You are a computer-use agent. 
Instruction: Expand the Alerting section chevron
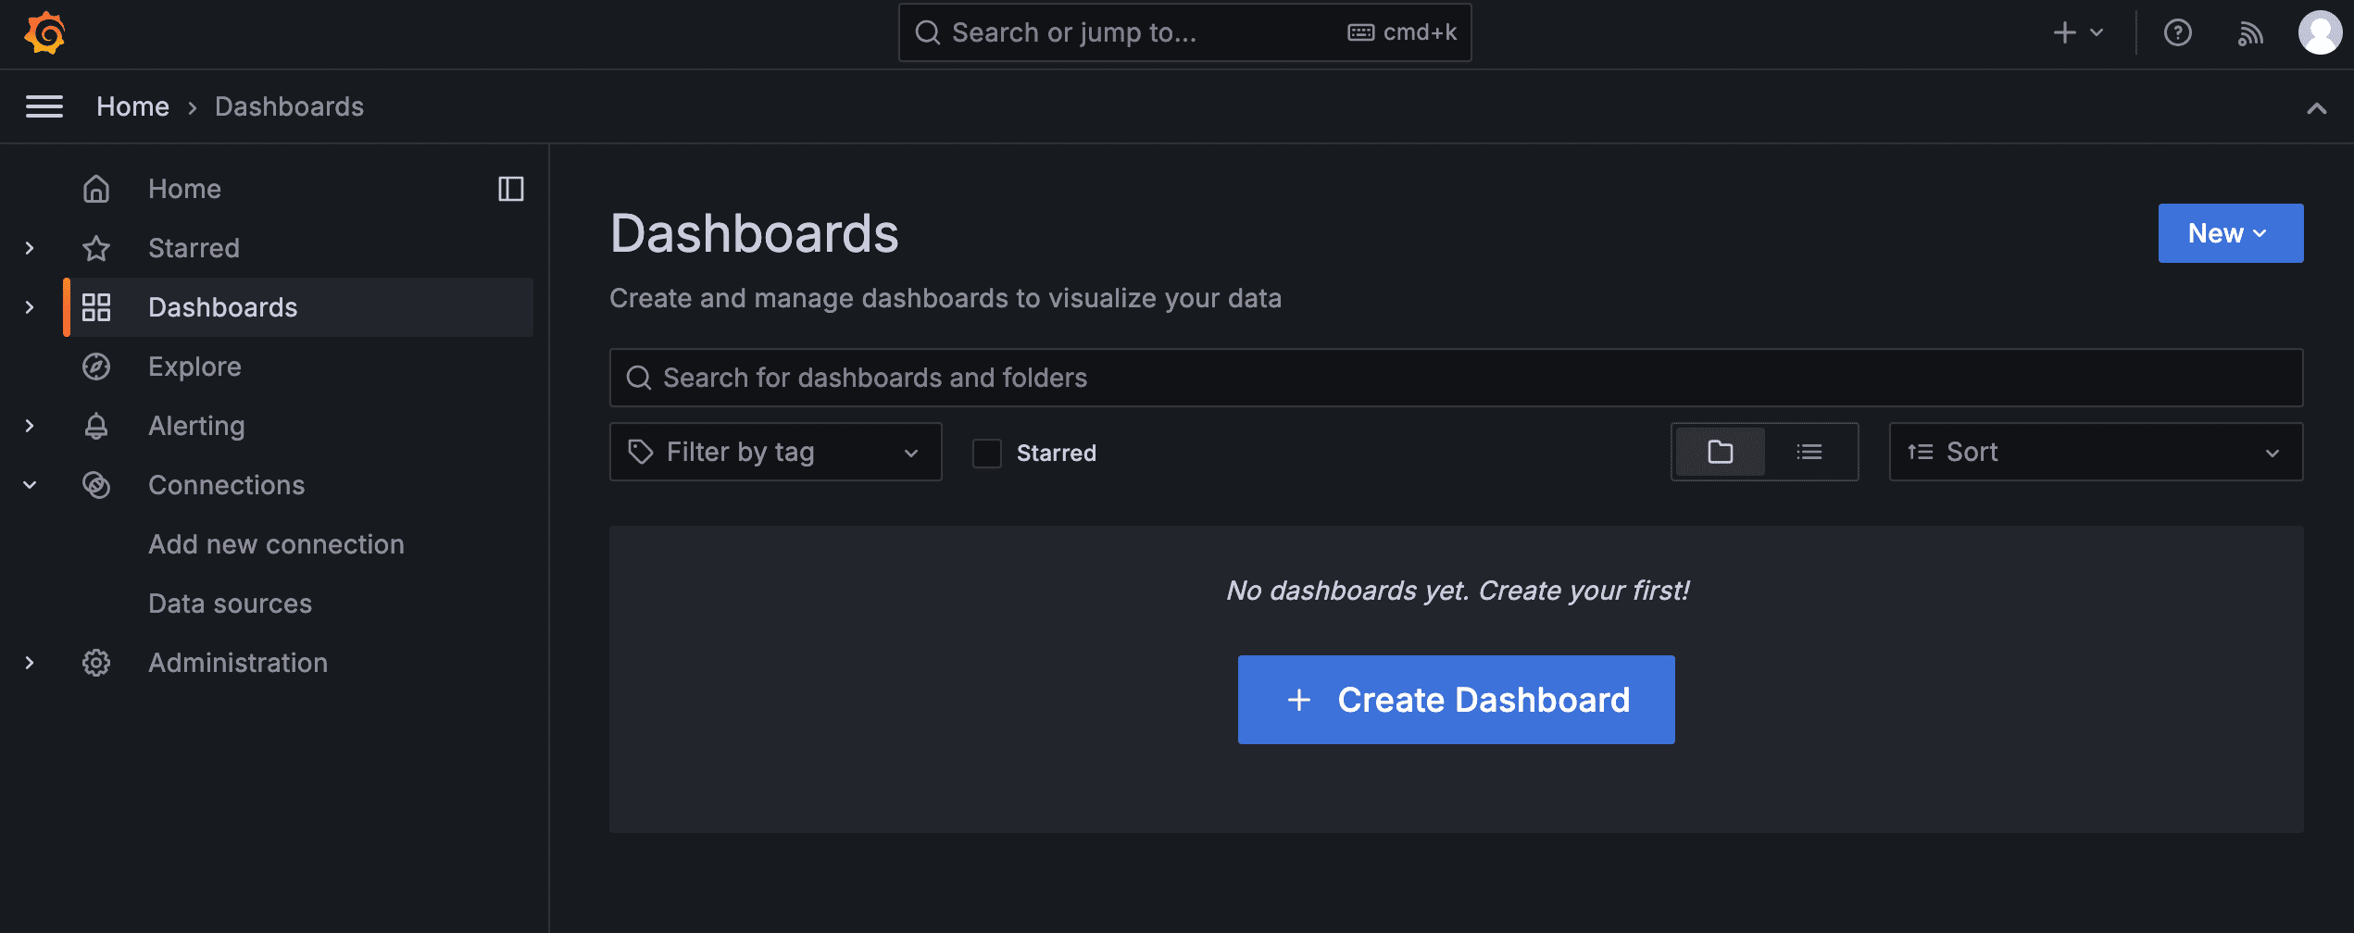(x=30, y=426)
